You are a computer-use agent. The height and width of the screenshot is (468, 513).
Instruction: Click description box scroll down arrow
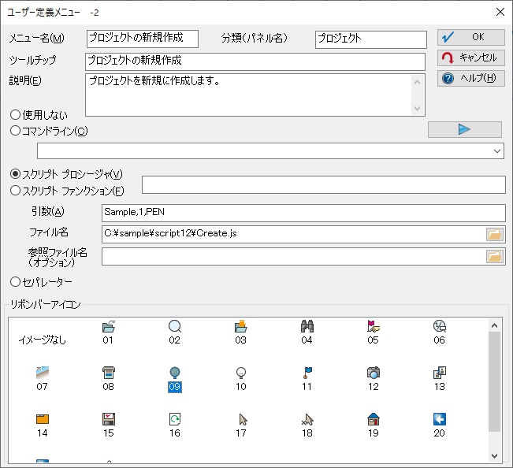point(417,108)
